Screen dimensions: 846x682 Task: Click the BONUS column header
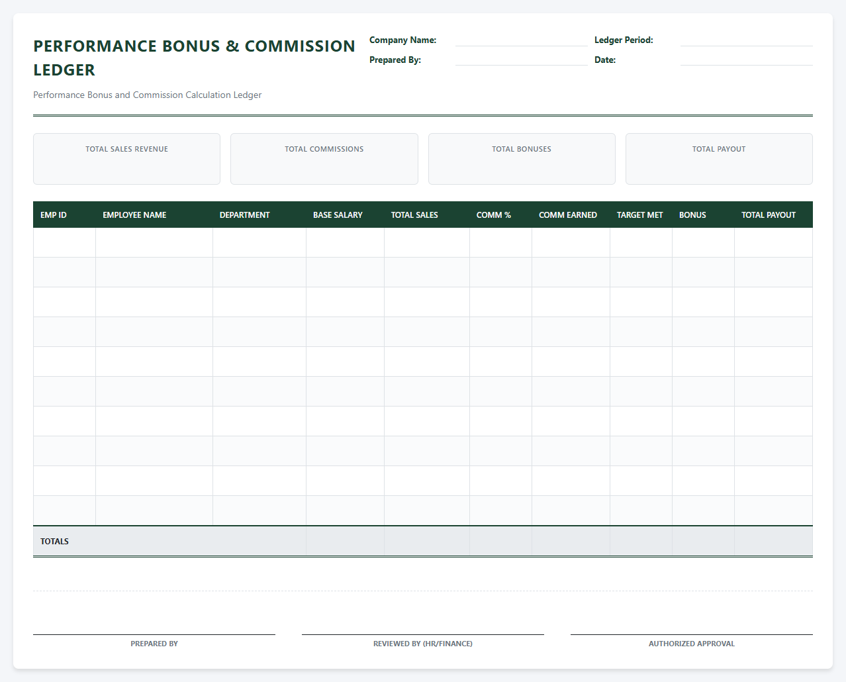point(703,215)
